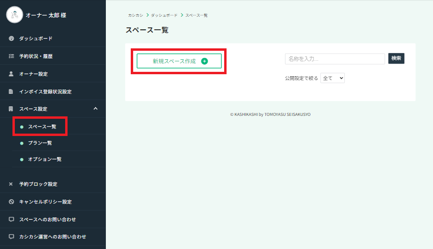Click the invoice document icon
This screenshot has height=249, width=433.
(x=11, y=91)
